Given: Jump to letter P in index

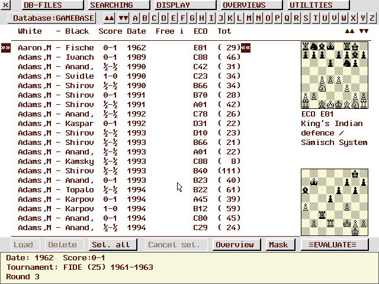Looking at the screenshot, I should 278,18.
